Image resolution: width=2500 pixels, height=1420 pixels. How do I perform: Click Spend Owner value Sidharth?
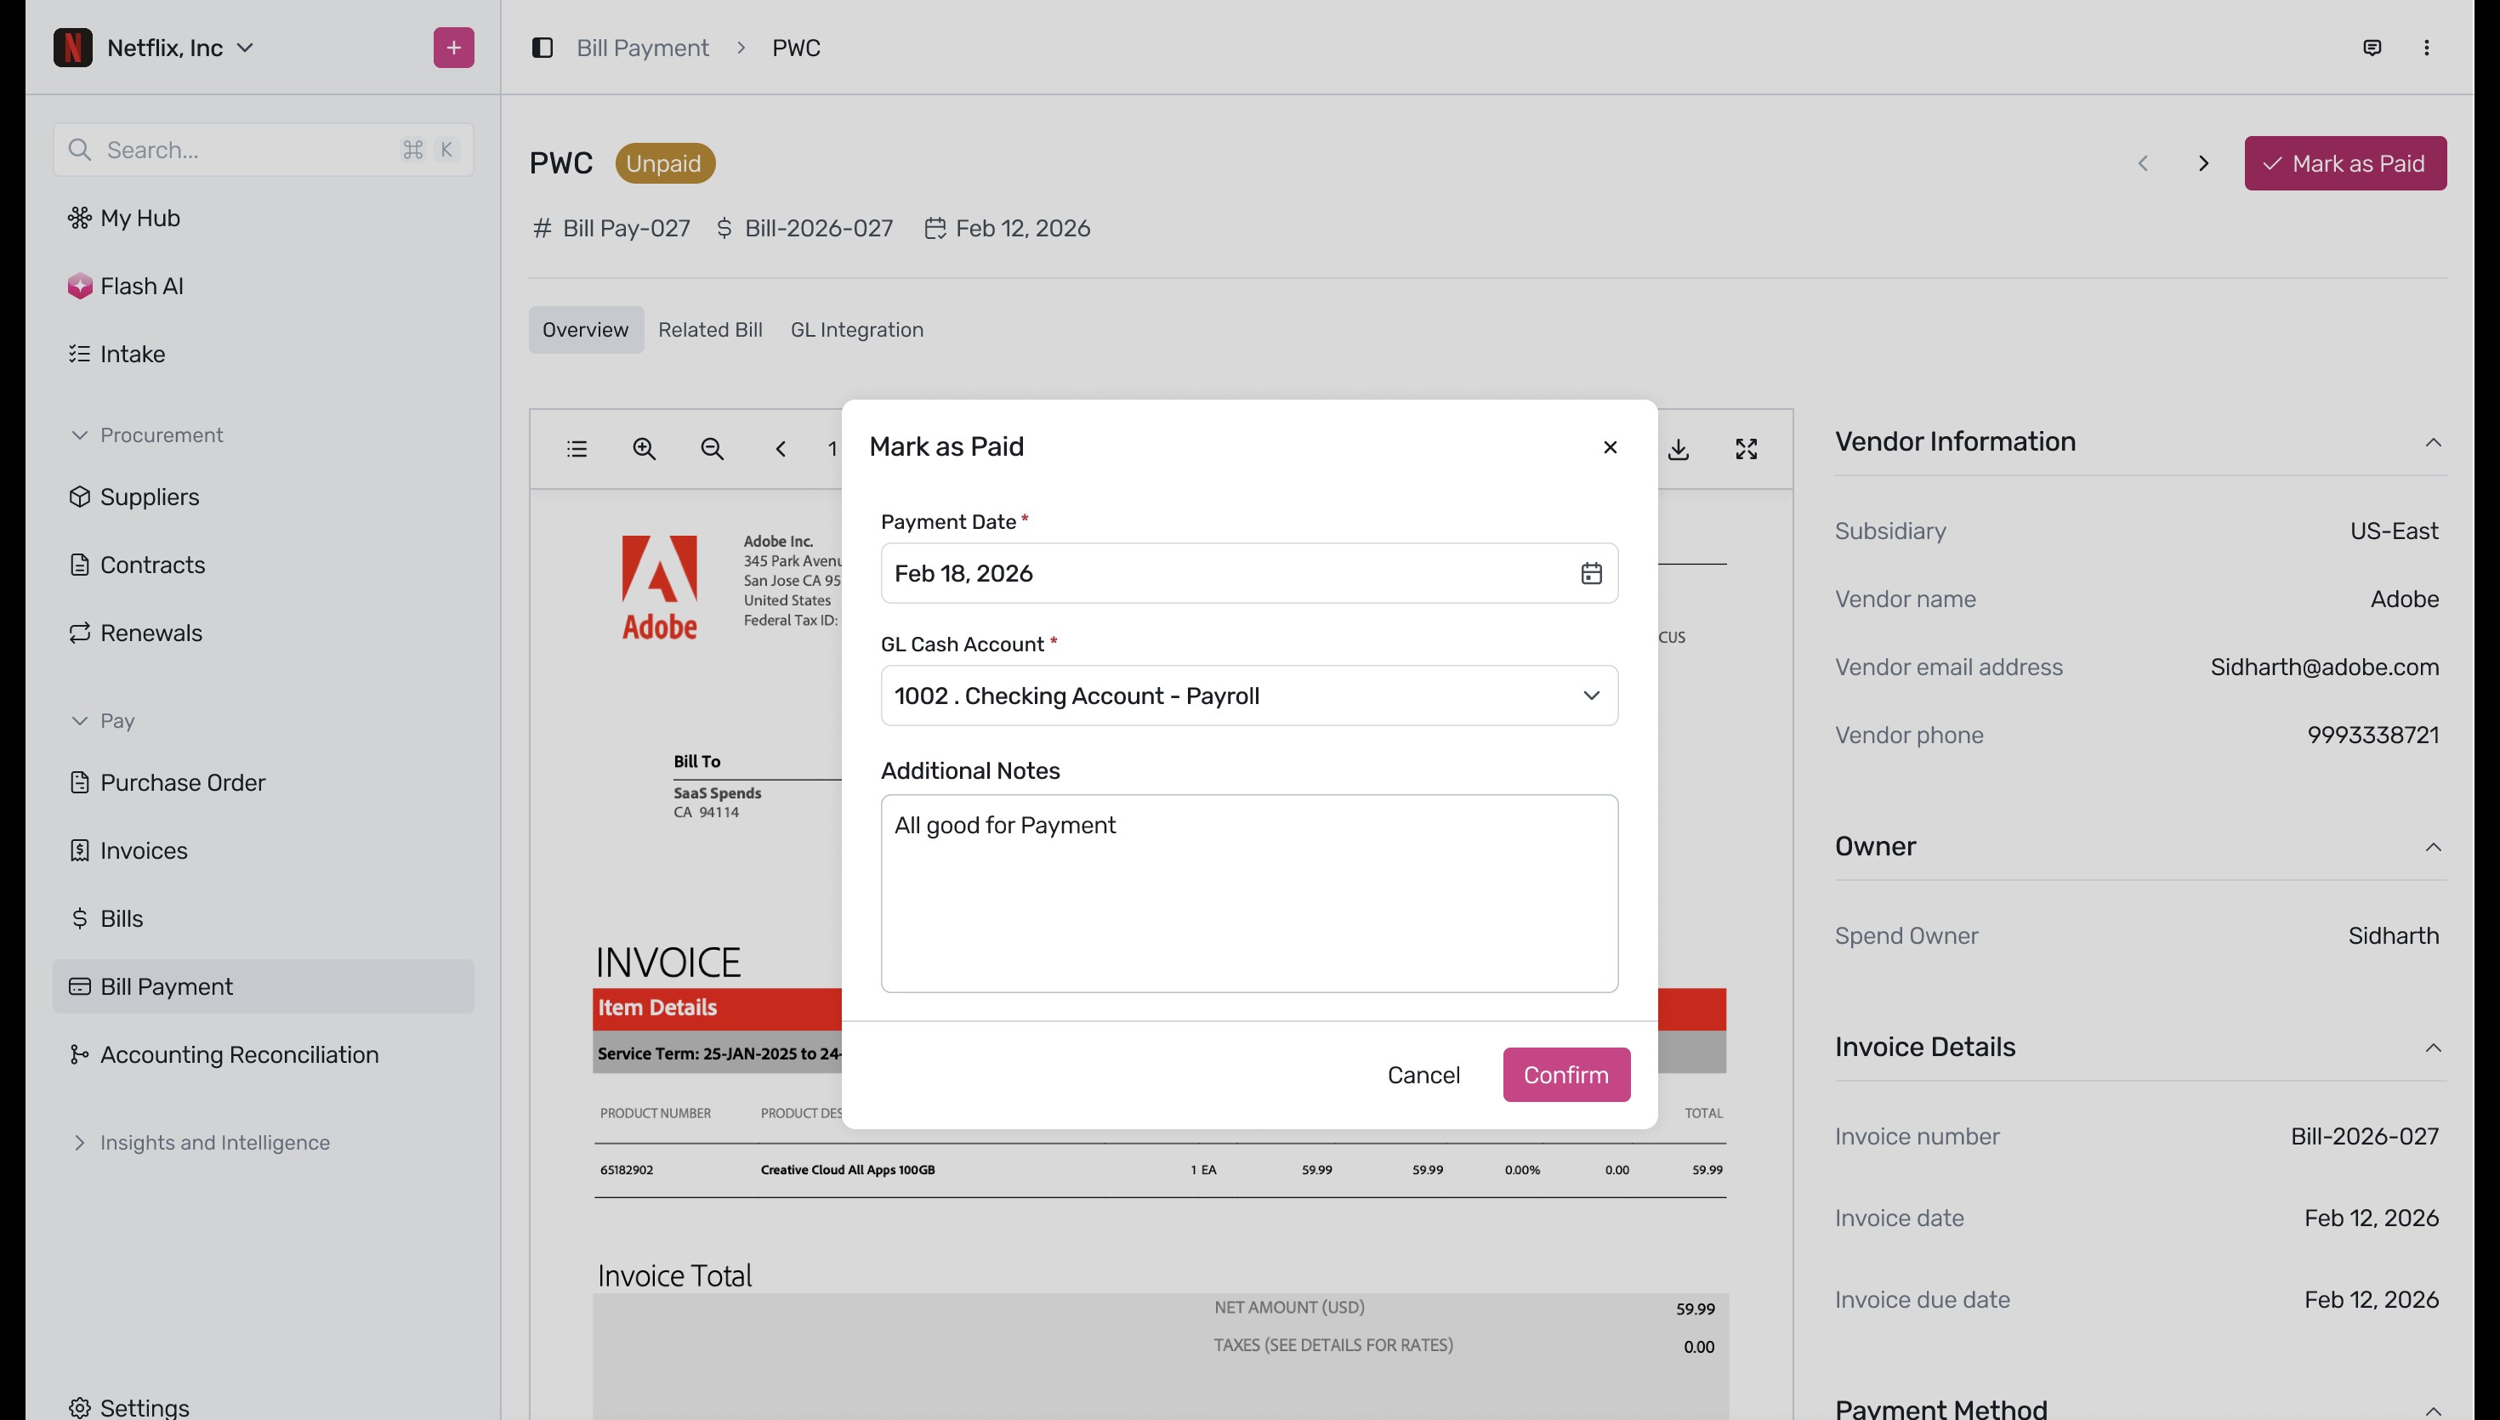tap(2393, 935)
